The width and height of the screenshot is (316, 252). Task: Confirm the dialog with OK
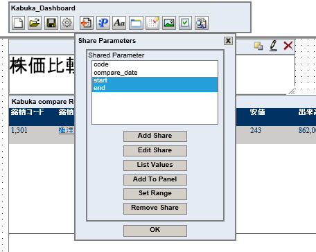coord(155,231)
